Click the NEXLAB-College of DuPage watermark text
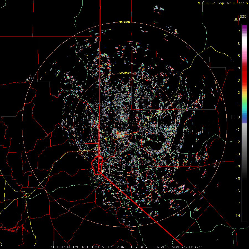The image size is (249, 249). tap(223, 3)
